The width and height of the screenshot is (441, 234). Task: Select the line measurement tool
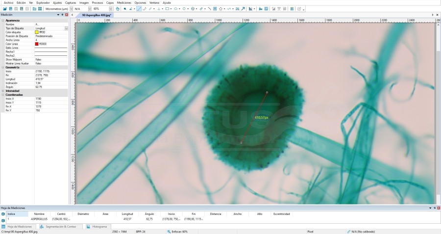[139, 9]
